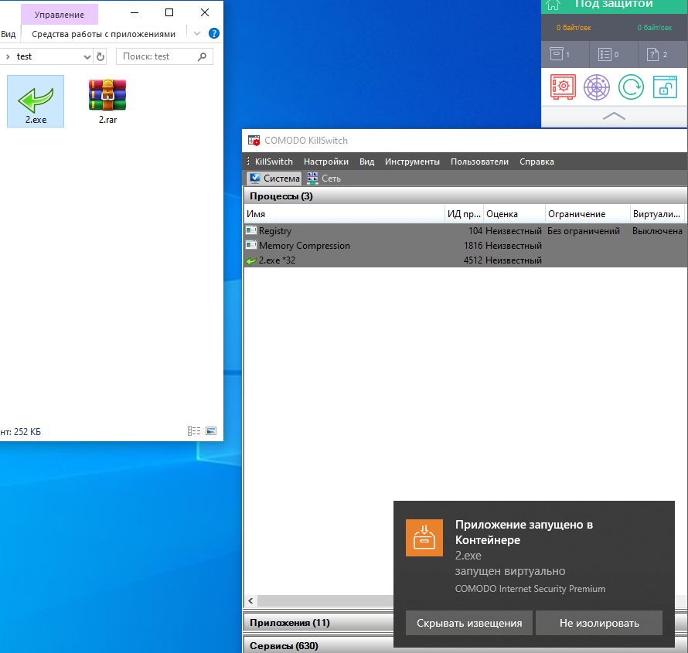Launch Comodo red safe vault shortcut
The height and width of the screenshot is (653, 688).
pos(563,87)
